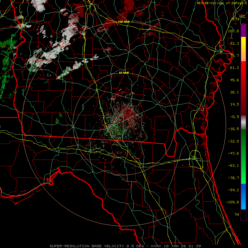Screen dimensions: 248x248
Task: Select the 92.3 velocity legend value
Action: [234, 43]
